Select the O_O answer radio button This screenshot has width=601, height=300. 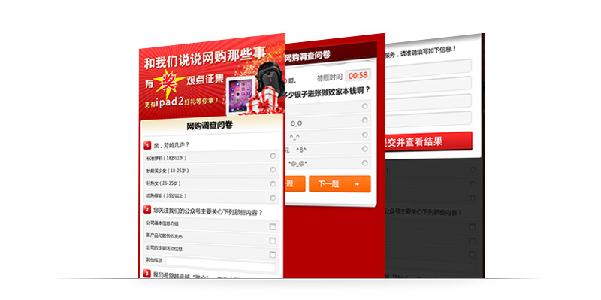pyautogui.click(x=365, y=120)
